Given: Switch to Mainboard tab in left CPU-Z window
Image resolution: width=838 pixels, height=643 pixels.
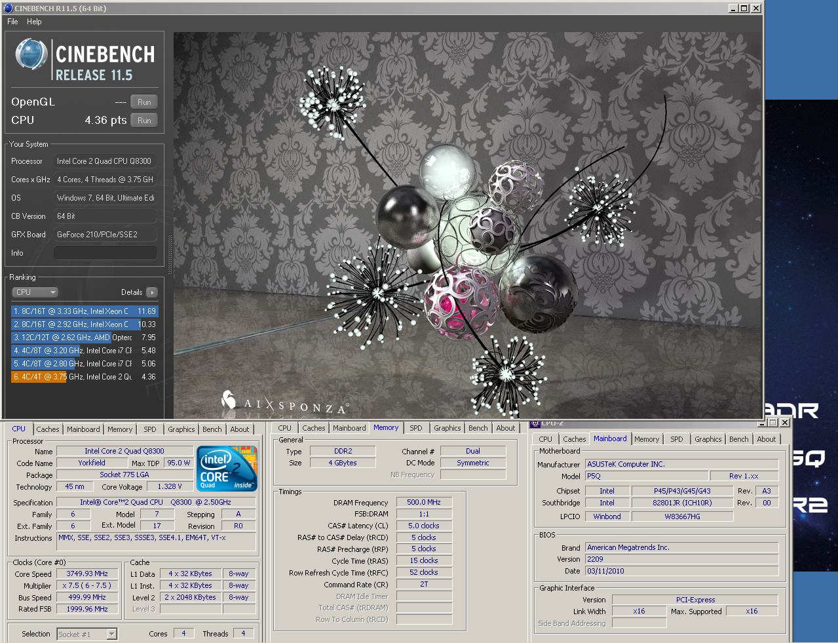Looking at the screenshot, I should pyautogui.click(x=83, y=429).
